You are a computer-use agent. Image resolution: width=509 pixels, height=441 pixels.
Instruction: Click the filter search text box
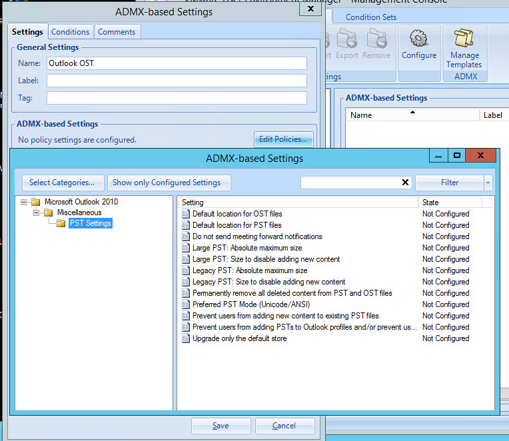351,183
